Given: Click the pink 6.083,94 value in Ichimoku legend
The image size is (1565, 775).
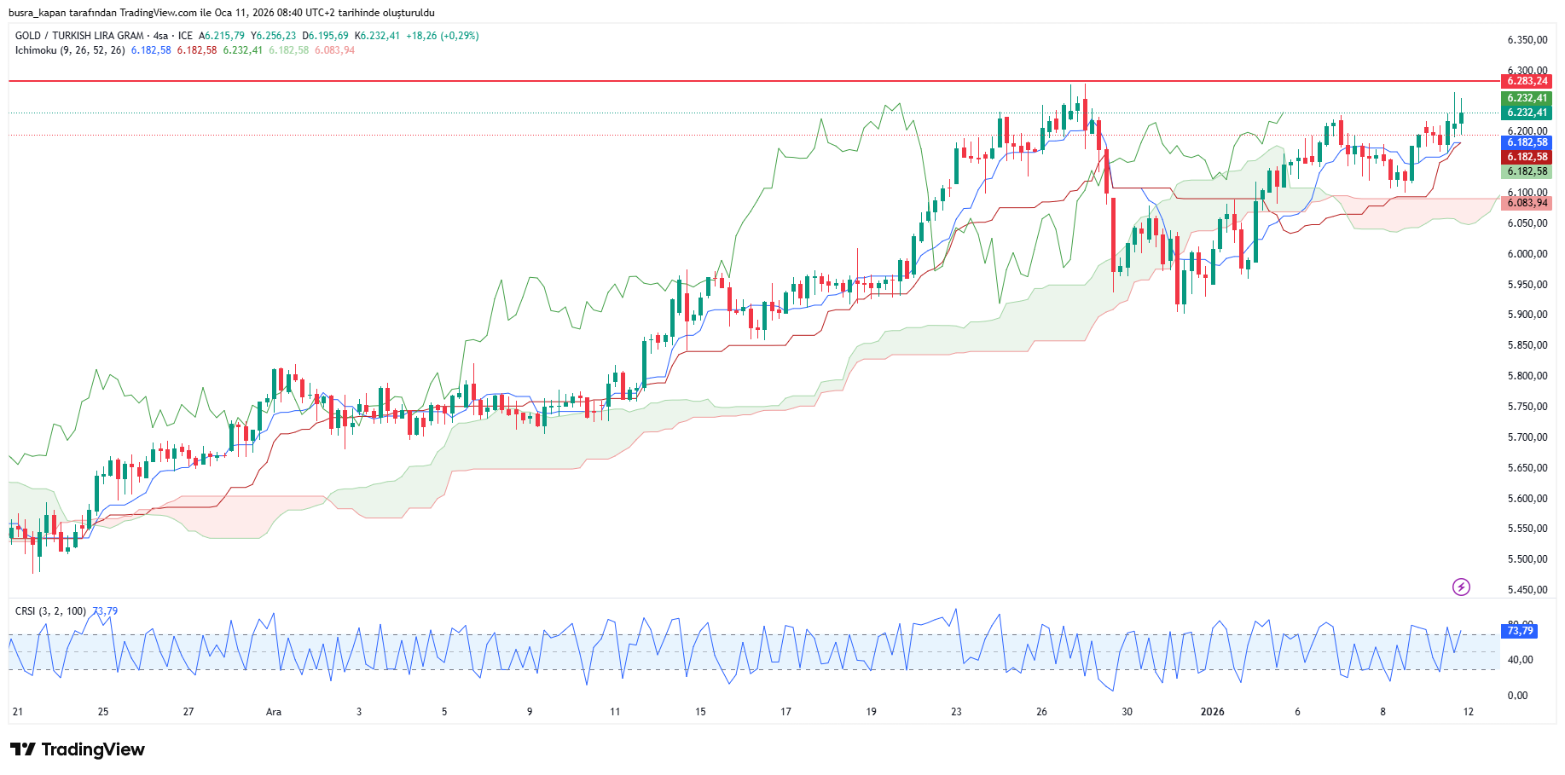Looking at the screenshot, I should click(x=334, y=50).
